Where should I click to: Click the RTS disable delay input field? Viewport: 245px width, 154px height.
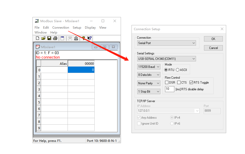coord(169,89)
